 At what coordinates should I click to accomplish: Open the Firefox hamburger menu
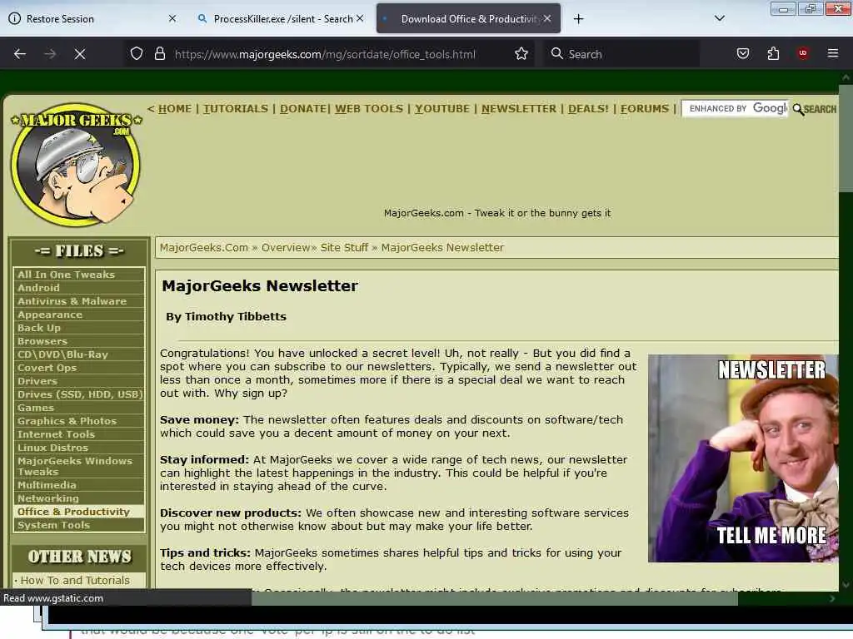click(x=832, y=53)
